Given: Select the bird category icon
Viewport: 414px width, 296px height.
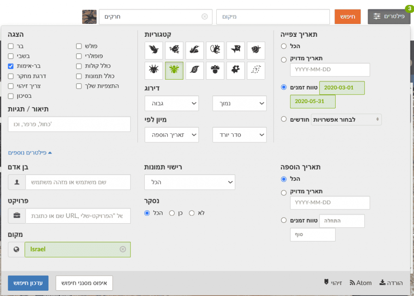Looking at the screenshot, I should pyautogui.click(x=154, y=50).
